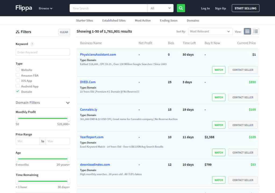
Task: Click the Monthly Profit slider track
Action: click(43, 118)
